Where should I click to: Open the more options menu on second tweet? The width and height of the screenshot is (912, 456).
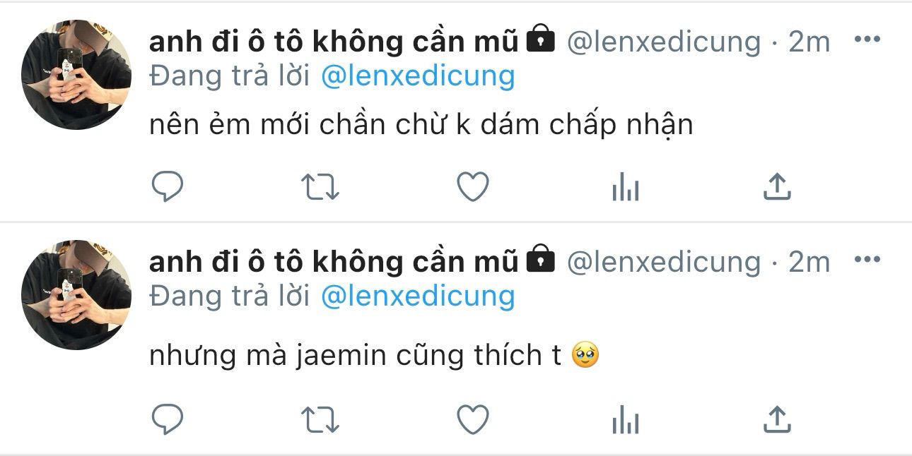[x=867, y=260]
